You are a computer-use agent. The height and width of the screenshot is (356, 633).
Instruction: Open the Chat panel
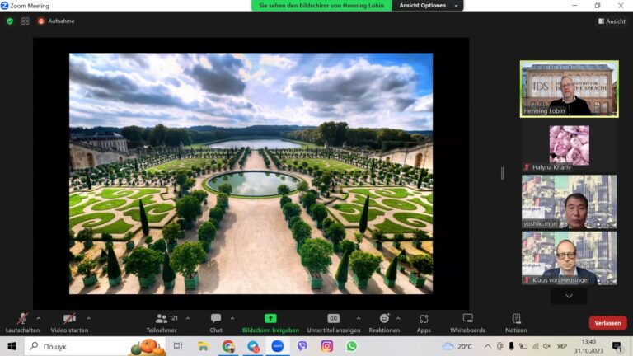[216, 323]
